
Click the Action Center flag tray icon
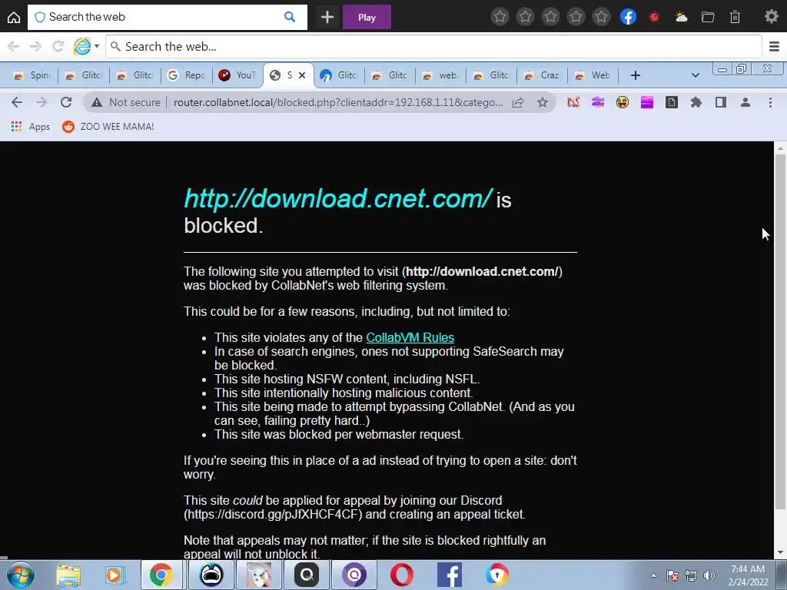coord(672,575)
